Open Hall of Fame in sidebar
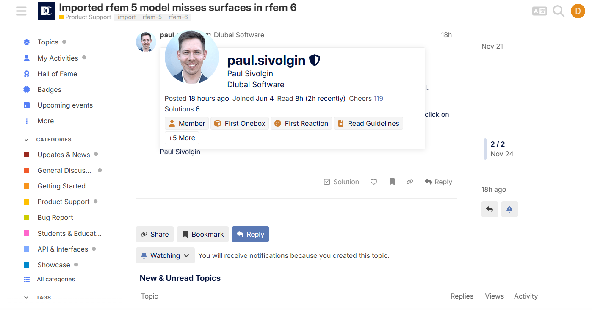Image resolution: width=592 pixels, height=310 pixels. point(57,74)
